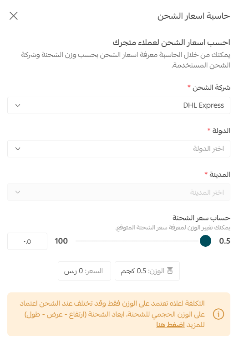Click the info icon in the orange notice
The height and width of the screenshot is (338, 239).
pos(219,314)
